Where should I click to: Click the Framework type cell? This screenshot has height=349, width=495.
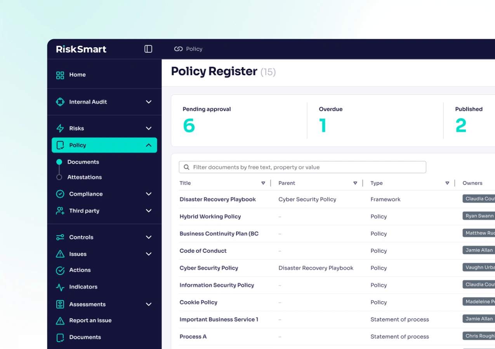386,199
